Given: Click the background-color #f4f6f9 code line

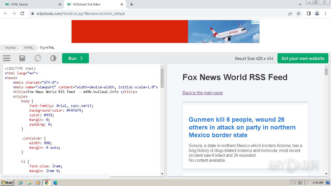Looking at the screenshot, I should pyautogui.click(x=56, y=110).
